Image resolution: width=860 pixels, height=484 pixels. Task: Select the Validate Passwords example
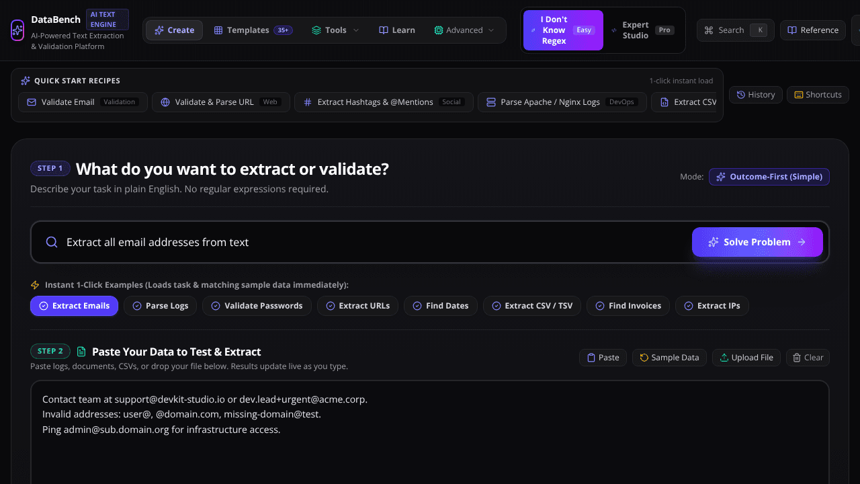(x=257, y=306)
